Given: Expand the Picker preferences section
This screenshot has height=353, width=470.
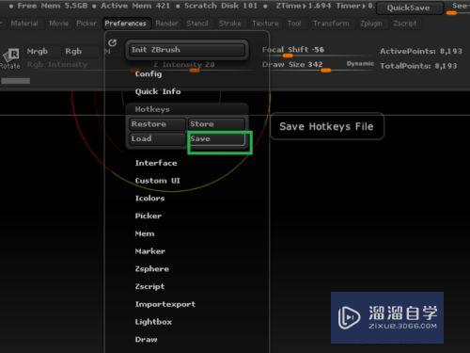Looking at the screenshot, I should click(x=149, y=216).
